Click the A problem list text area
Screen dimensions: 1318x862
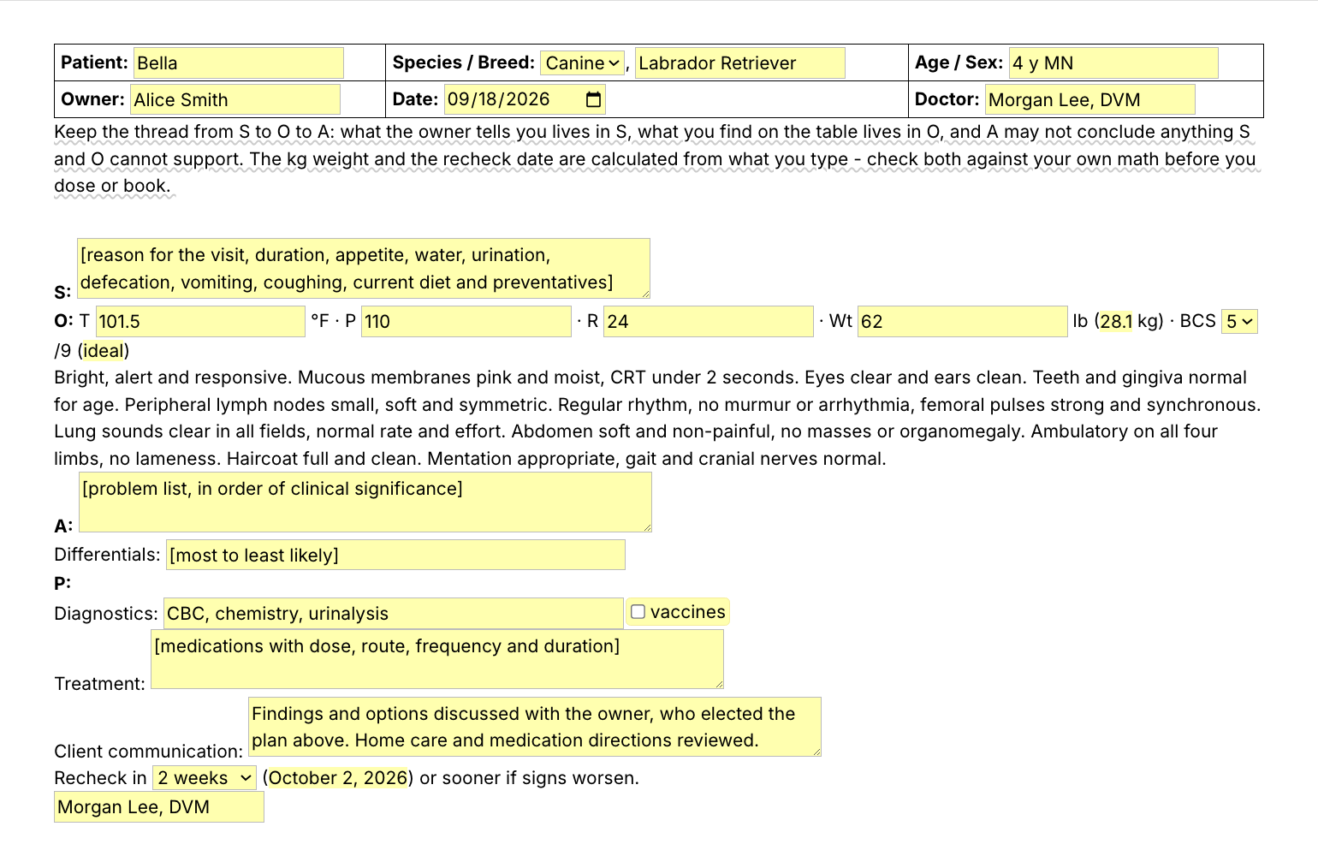365,502
